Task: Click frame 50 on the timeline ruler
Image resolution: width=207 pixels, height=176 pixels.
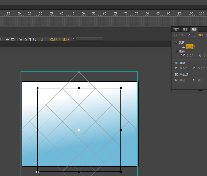Action: pos(83,13)
